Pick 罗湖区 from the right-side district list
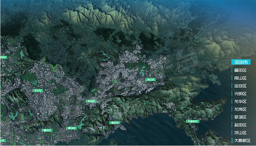 [x=240, y=117]
